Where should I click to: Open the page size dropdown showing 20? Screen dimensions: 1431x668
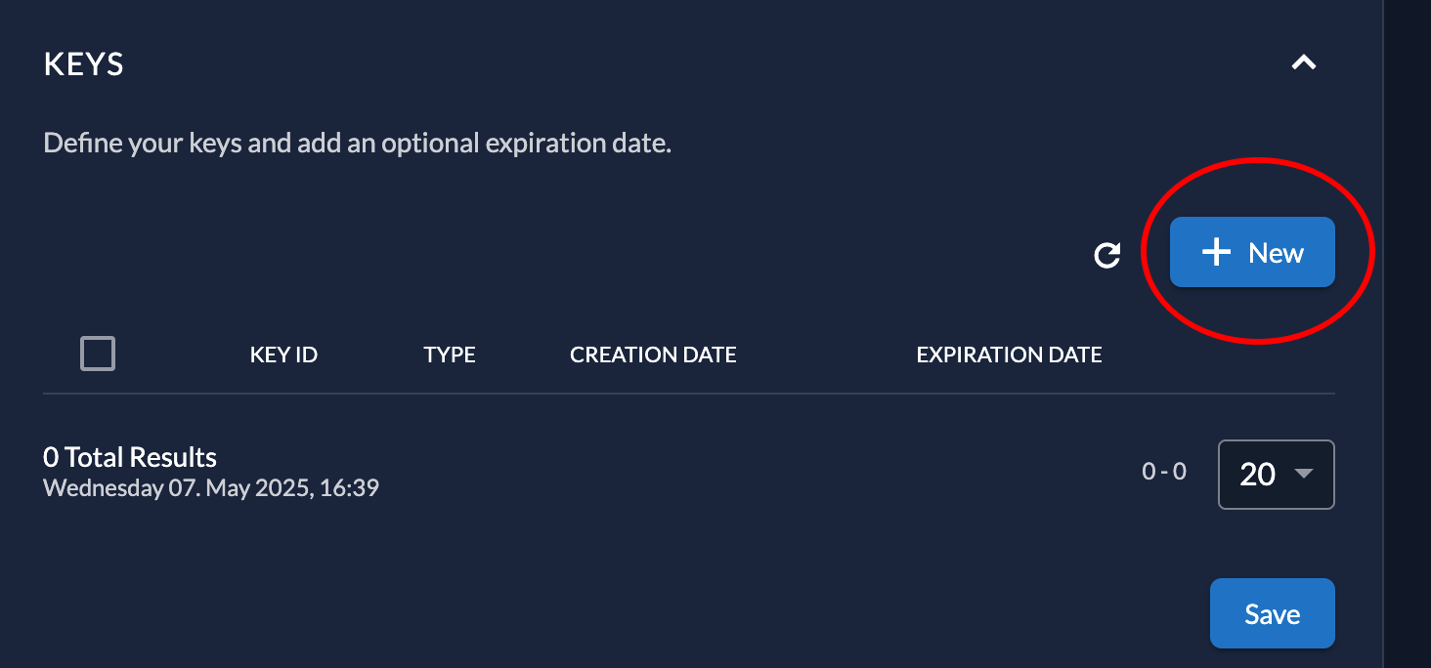click(1276, 475)
